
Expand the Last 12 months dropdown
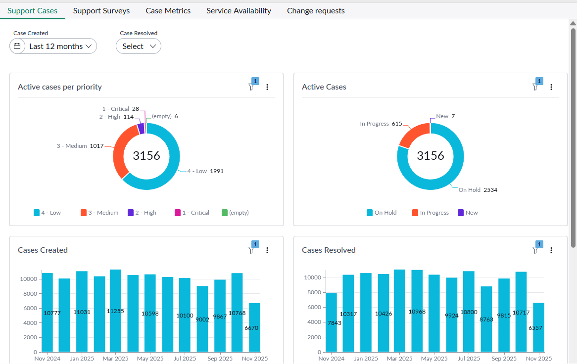tap(60, 46)
